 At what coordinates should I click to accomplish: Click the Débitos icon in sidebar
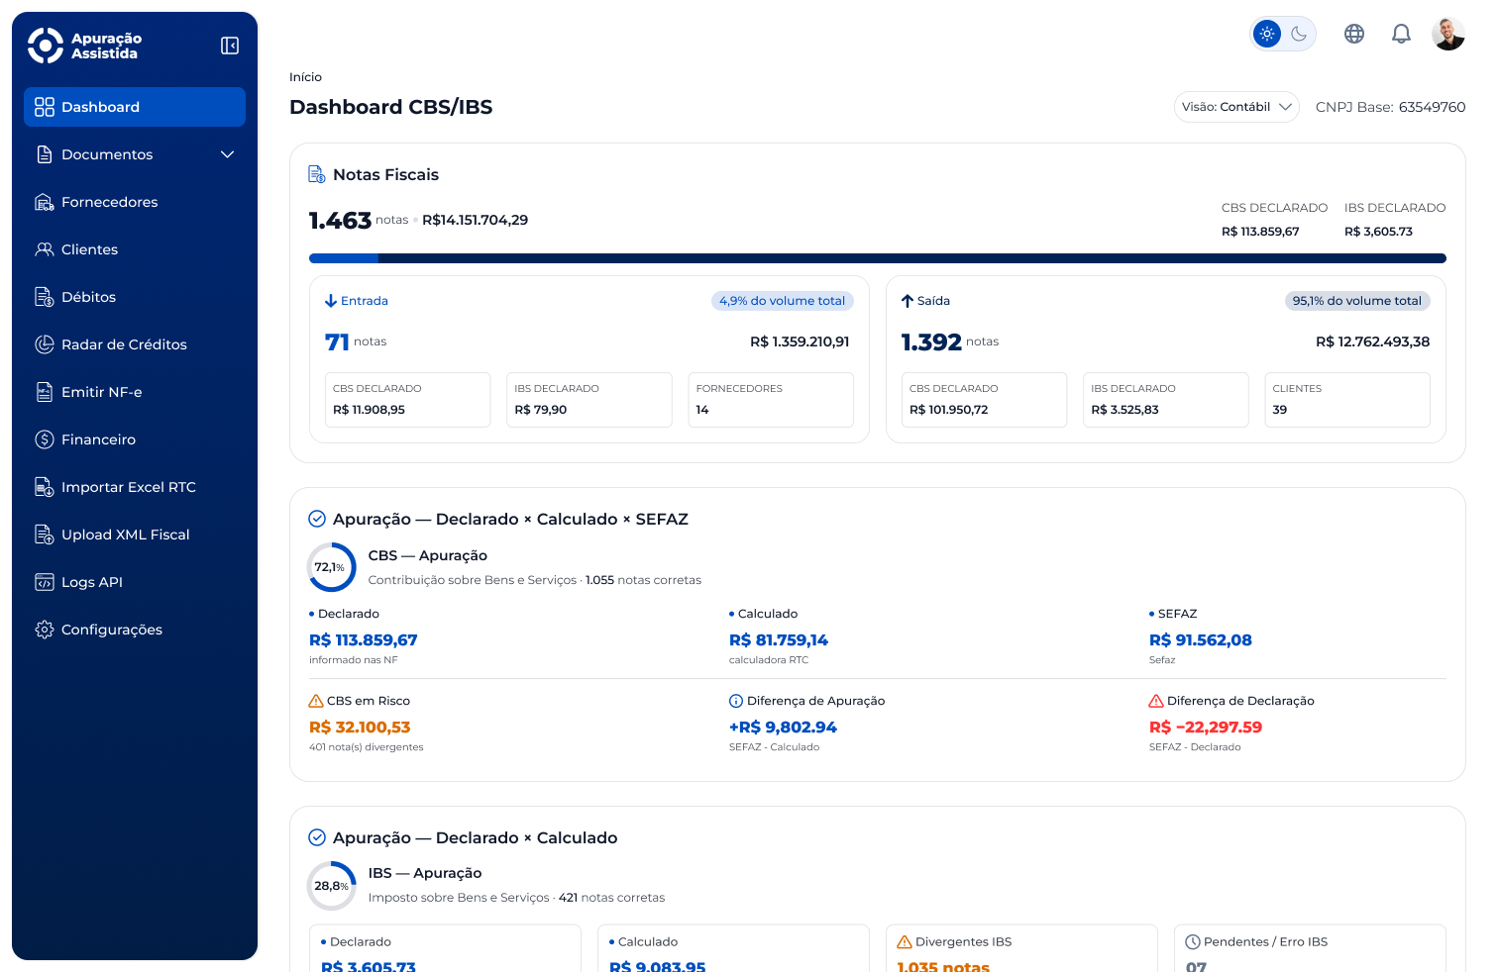tap(45, 297)
